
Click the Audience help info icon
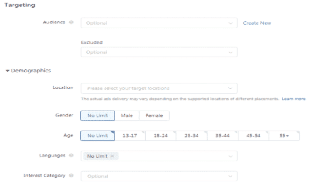click(71, 22)
